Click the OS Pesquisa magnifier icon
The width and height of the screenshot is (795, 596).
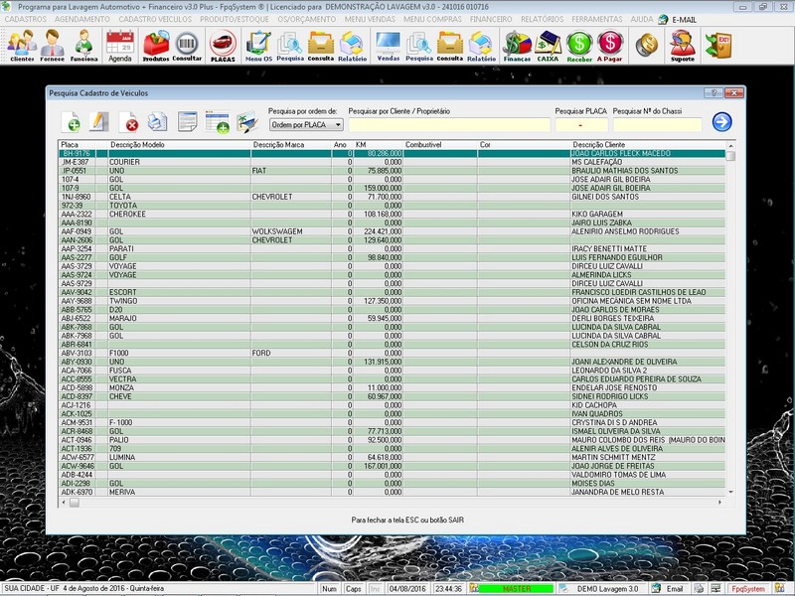290,46
